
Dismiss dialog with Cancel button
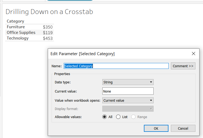point(183,128)
